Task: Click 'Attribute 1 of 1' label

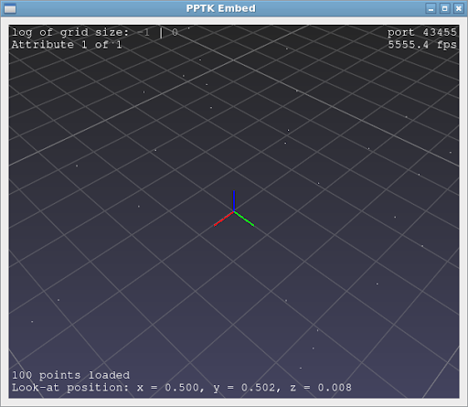Action: 67,45
